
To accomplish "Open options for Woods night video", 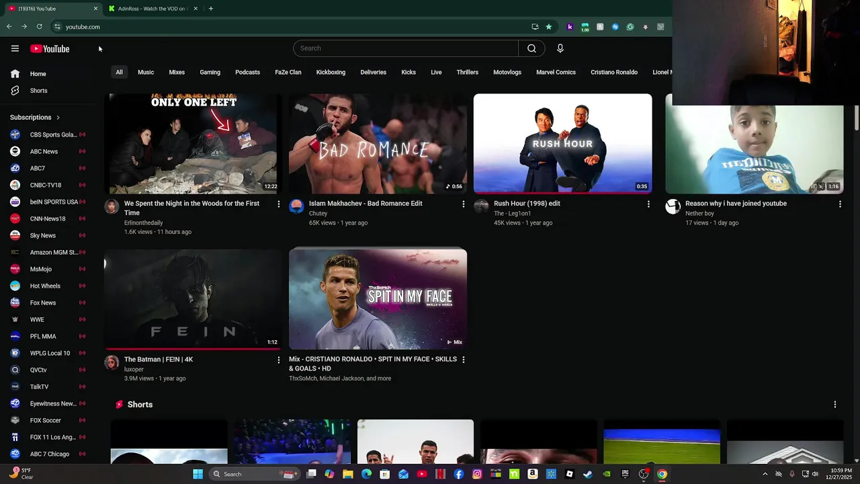I will [x=279, y=204].
